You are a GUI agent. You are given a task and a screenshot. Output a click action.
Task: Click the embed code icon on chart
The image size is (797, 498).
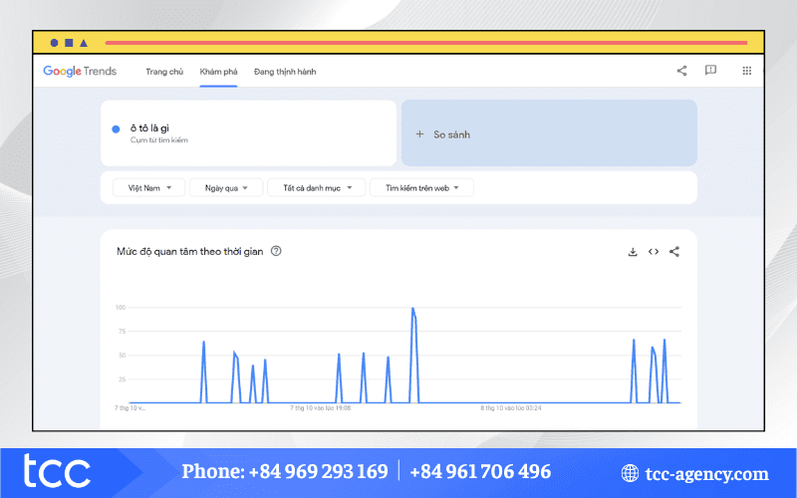(x=654, y=252)
